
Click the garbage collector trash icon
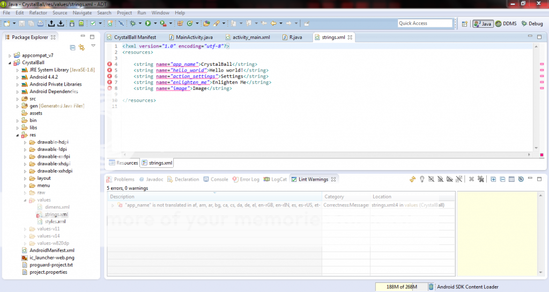(x=431, y=287)
